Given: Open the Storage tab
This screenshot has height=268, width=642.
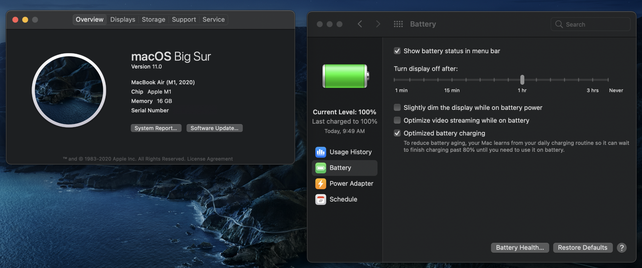Looking at the screenshot, I should pos(153,20).
